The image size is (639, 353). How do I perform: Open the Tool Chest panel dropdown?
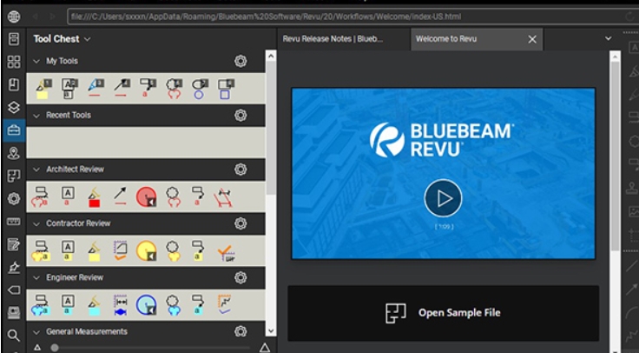pos(88,39)
